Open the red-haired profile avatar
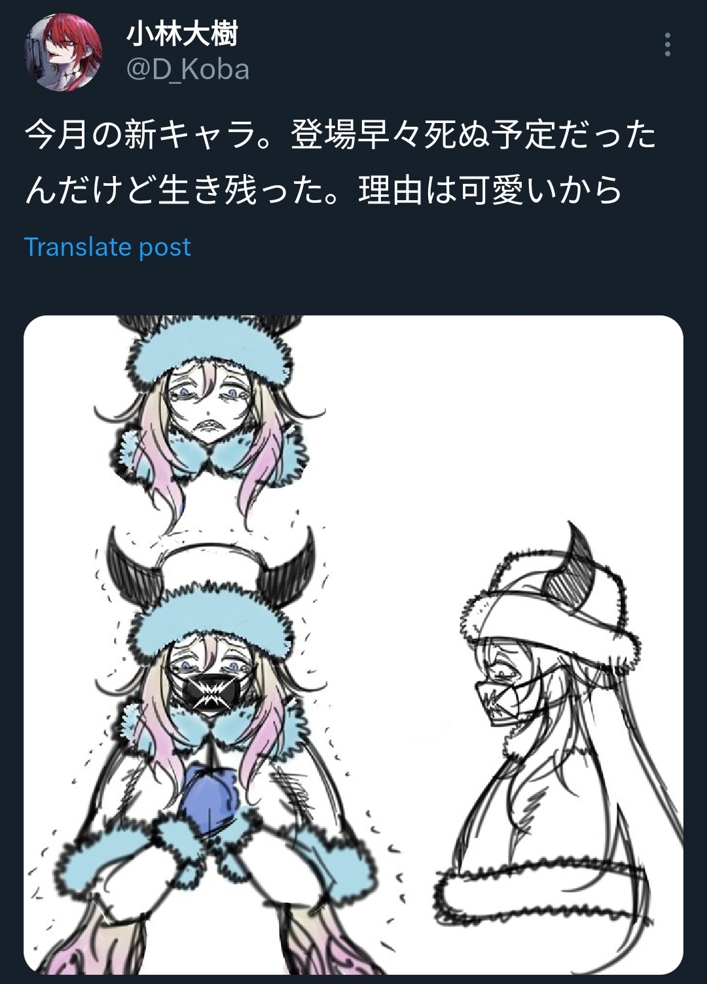The image size is (707, 984). pos(63,52)
